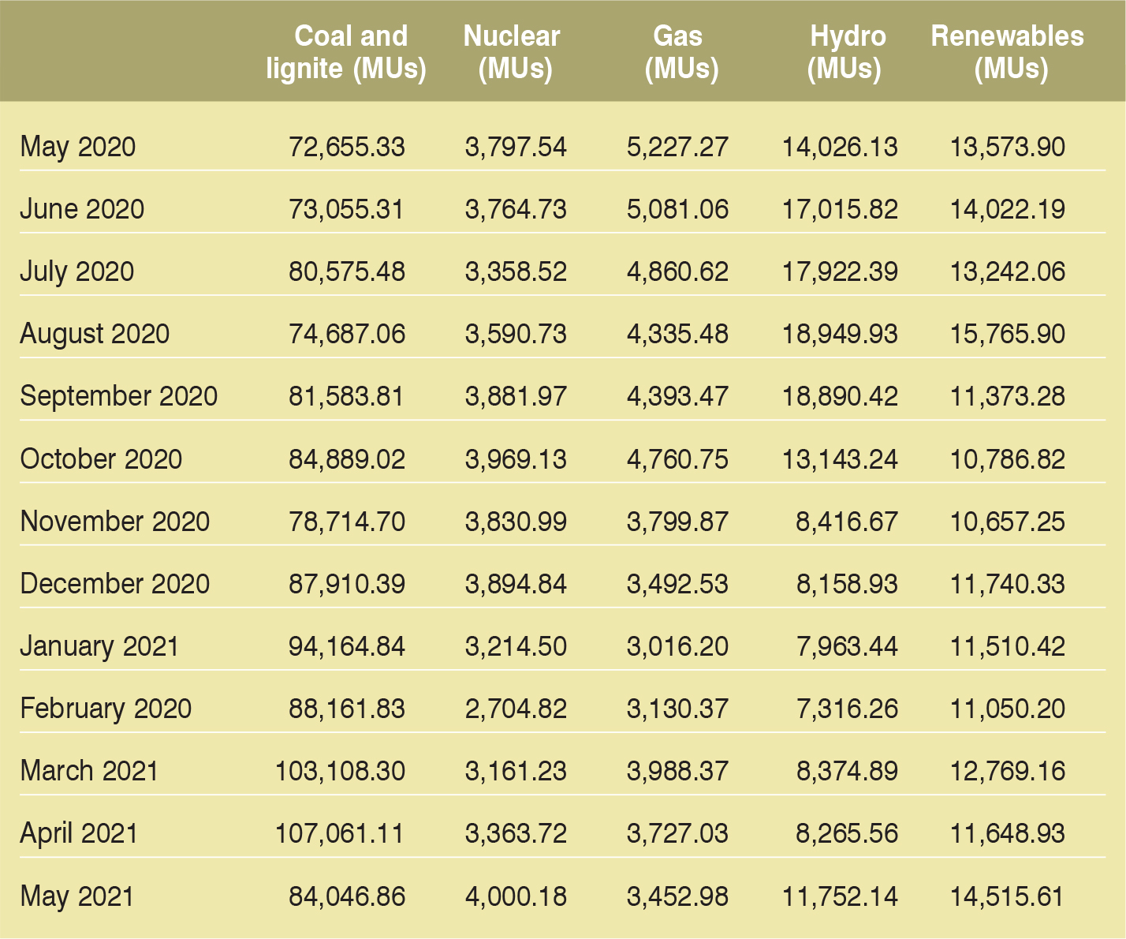The image size is (1126, 939).
Task: Select the 'May 2020' row label
Action: pyautogui.click(x=77, y=147)
